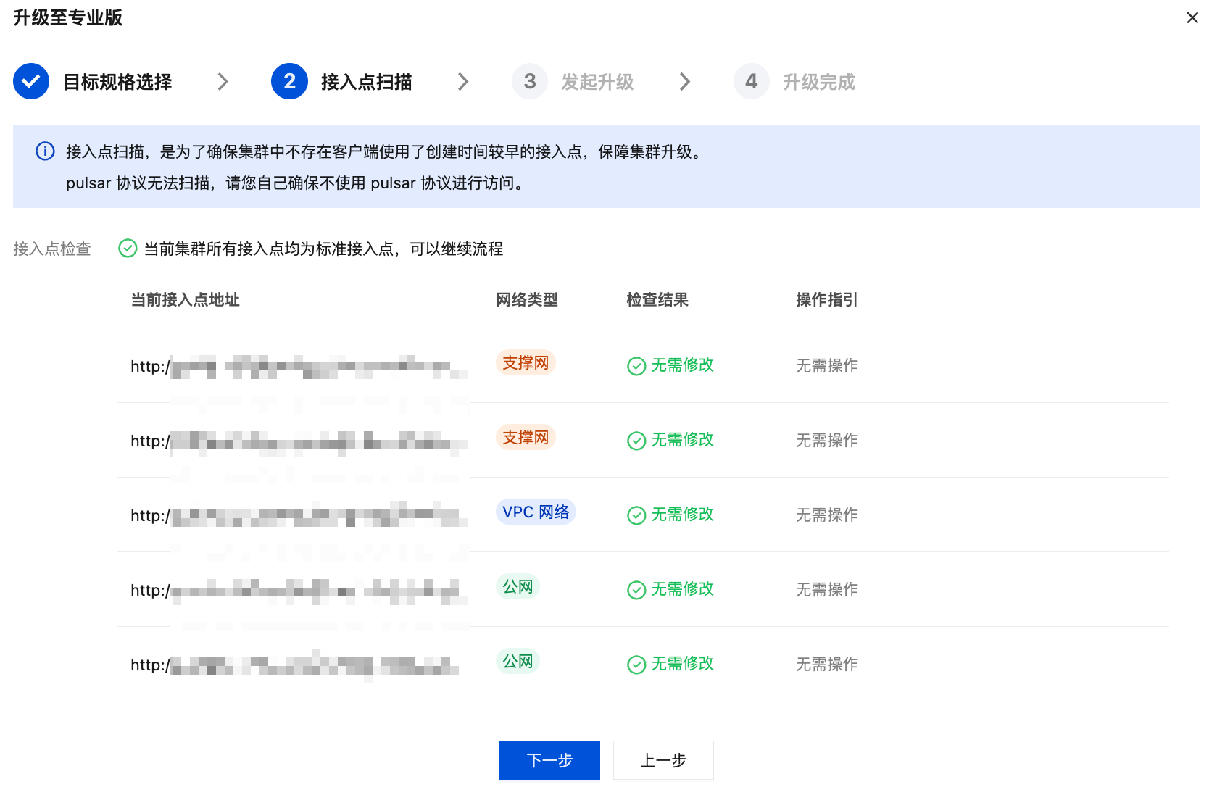Click the 公网 tag in the last table row
The height and width of the screenshot is (787, 1225).
click(518, 661)
